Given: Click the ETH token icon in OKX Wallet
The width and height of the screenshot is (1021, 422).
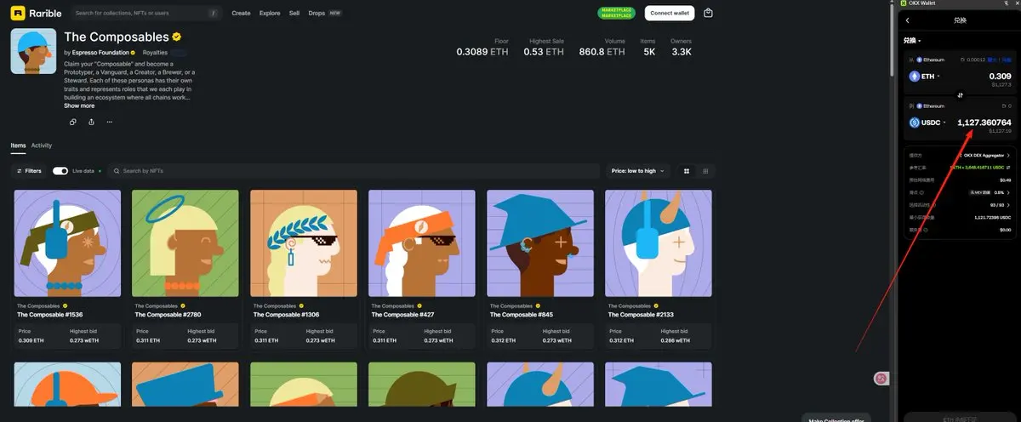Looking at the screenshot, I should (915, 76).
